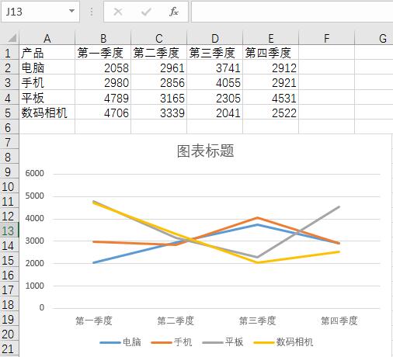Click the Cancel X icon in formula bar
The image size is (393, 357).
point(118,12)
